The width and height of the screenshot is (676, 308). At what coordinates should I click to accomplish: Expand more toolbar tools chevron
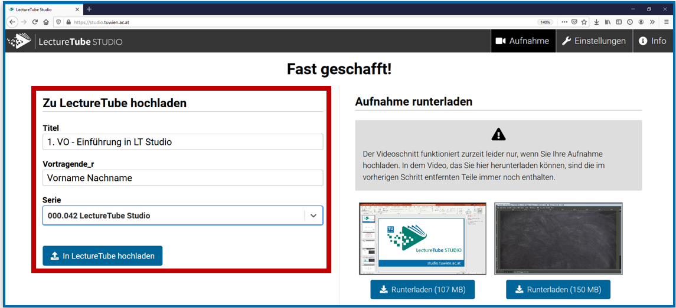pos(652,22)
